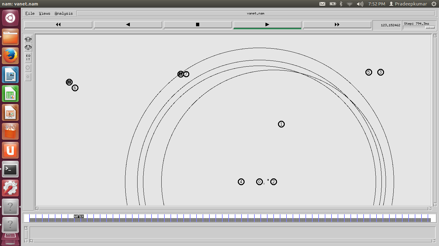This screenshot has height=246, width=439.
Task: Click the 7:52 PM clock
Action: tap(377, 4)
